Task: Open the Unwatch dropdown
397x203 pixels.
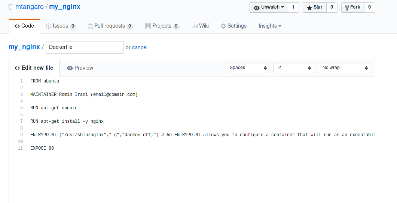Action: [269, 7]
